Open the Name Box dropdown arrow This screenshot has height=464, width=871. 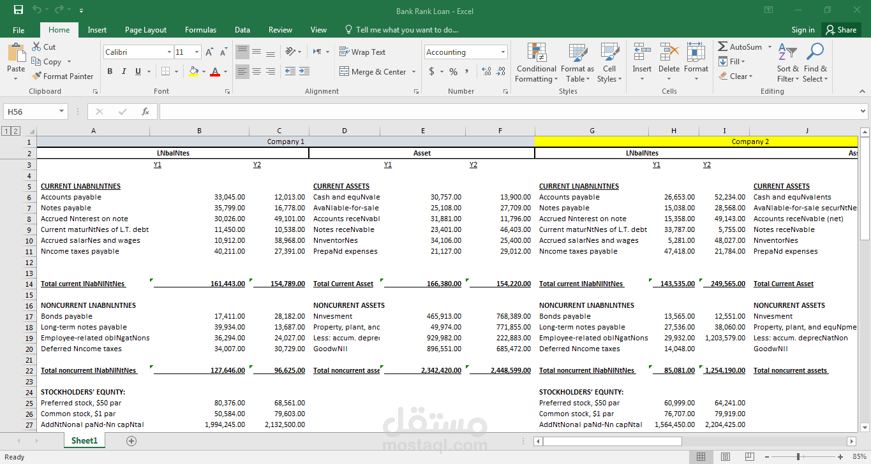62,112
